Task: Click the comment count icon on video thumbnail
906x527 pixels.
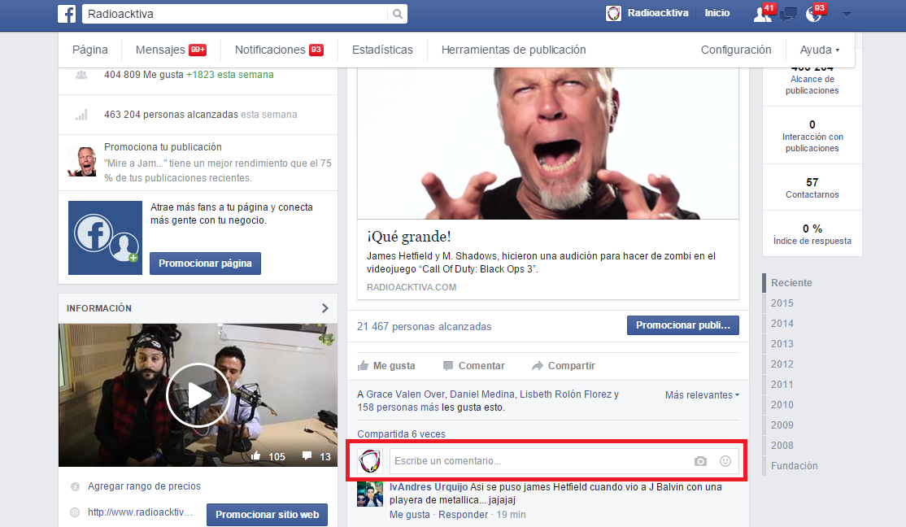Action: tap(307, 456)
